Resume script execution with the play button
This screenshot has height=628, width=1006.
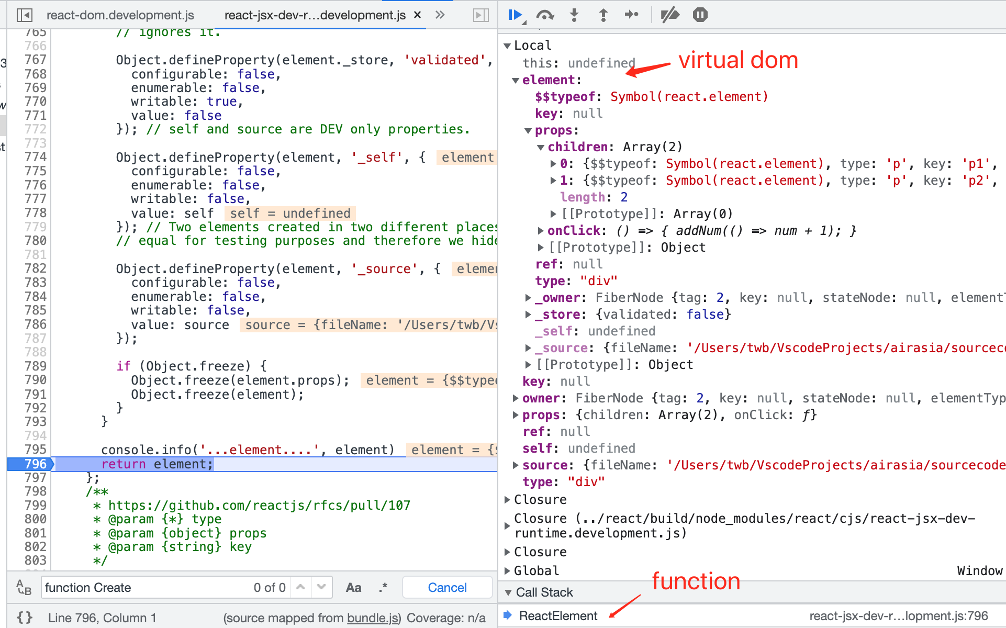click(x=515, y=15)
